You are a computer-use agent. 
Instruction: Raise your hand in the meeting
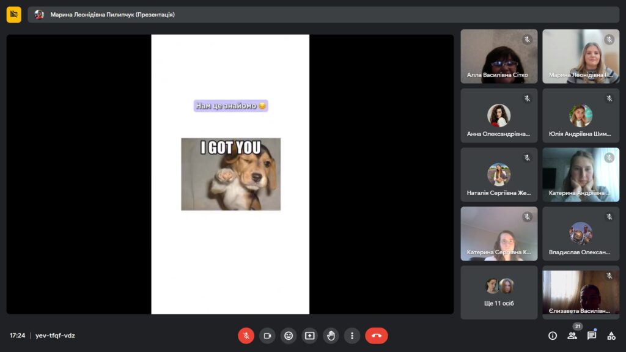point(331,335)
